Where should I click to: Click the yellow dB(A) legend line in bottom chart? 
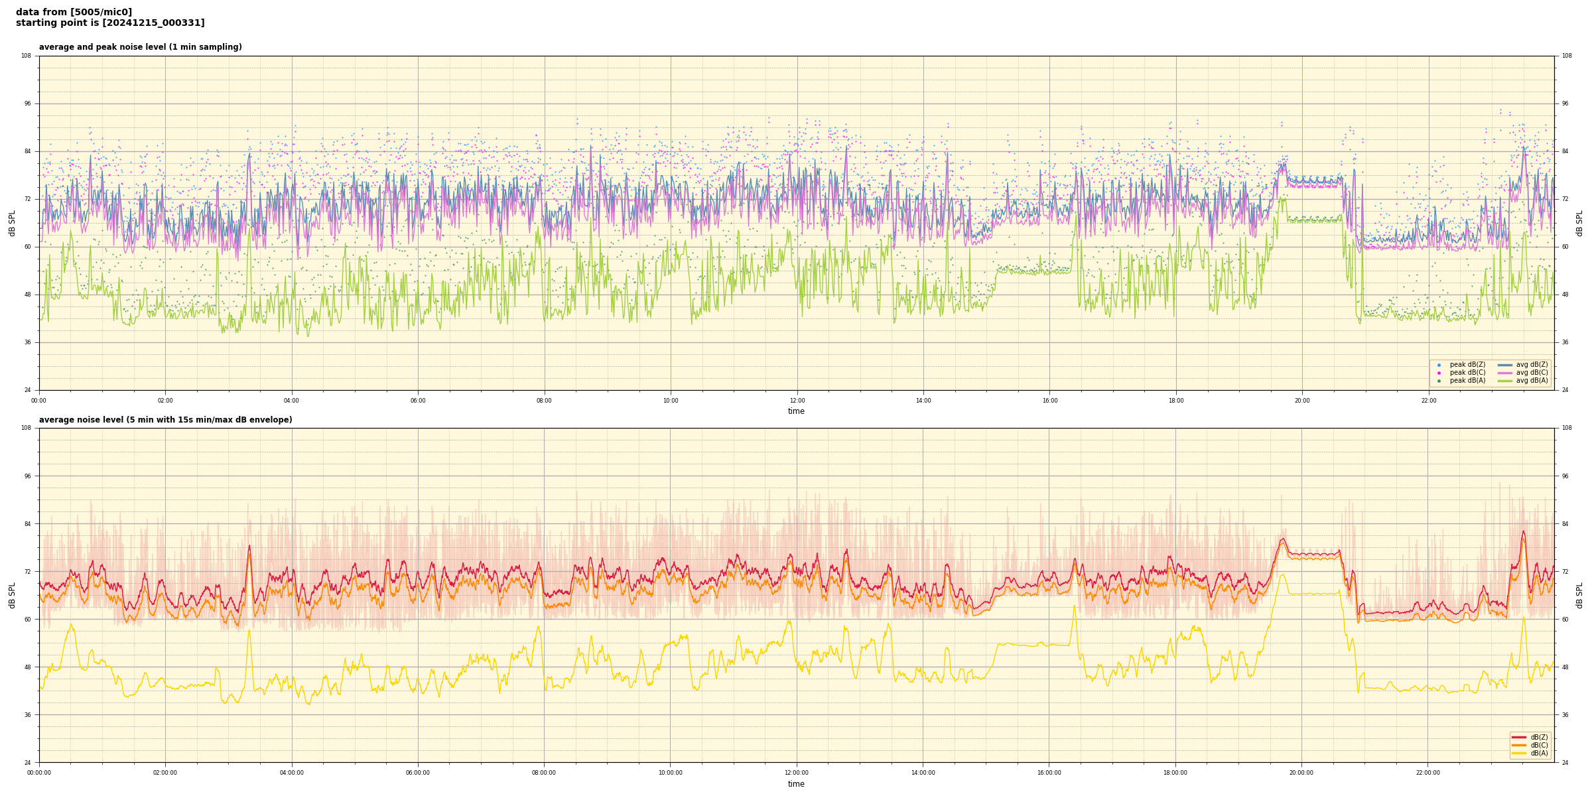point(1519,753)
